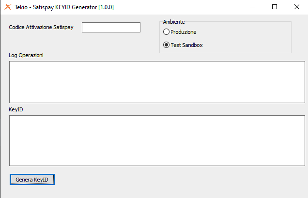Click the version number [1.0.0] in title
This screenshot has height=198, width=308.
(x=106, y=7)
